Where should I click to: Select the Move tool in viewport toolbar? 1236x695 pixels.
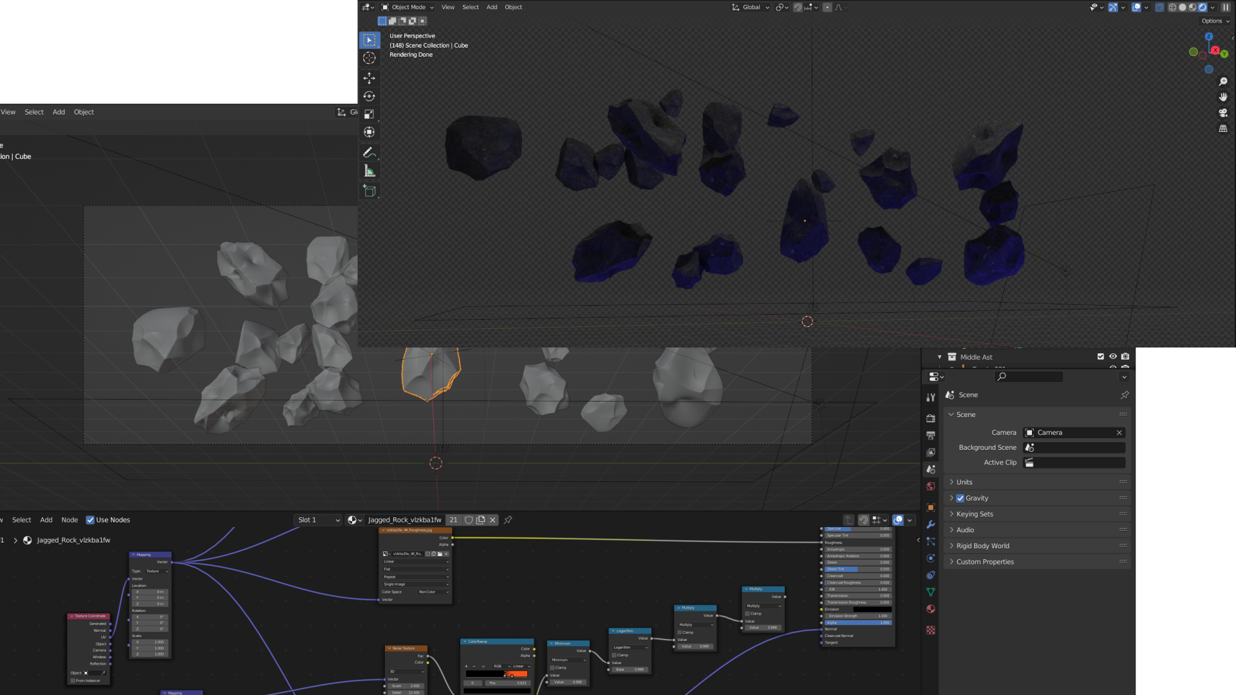point(369,79)
